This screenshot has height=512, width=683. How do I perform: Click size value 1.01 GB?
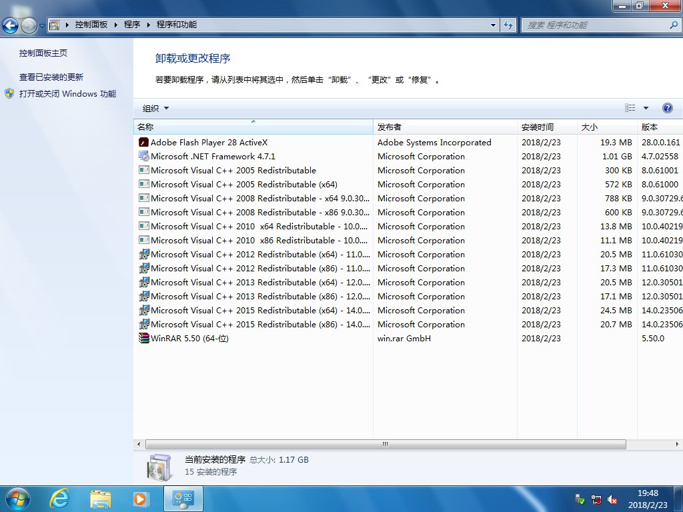617,156
